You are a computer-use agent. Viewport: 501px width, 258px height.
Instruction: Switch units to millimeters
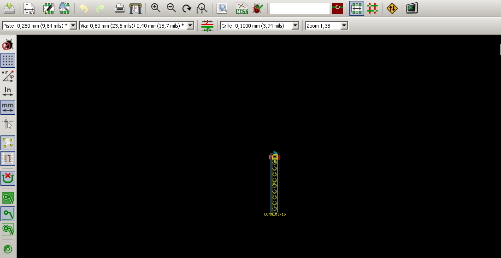click(x=8, y=107)
